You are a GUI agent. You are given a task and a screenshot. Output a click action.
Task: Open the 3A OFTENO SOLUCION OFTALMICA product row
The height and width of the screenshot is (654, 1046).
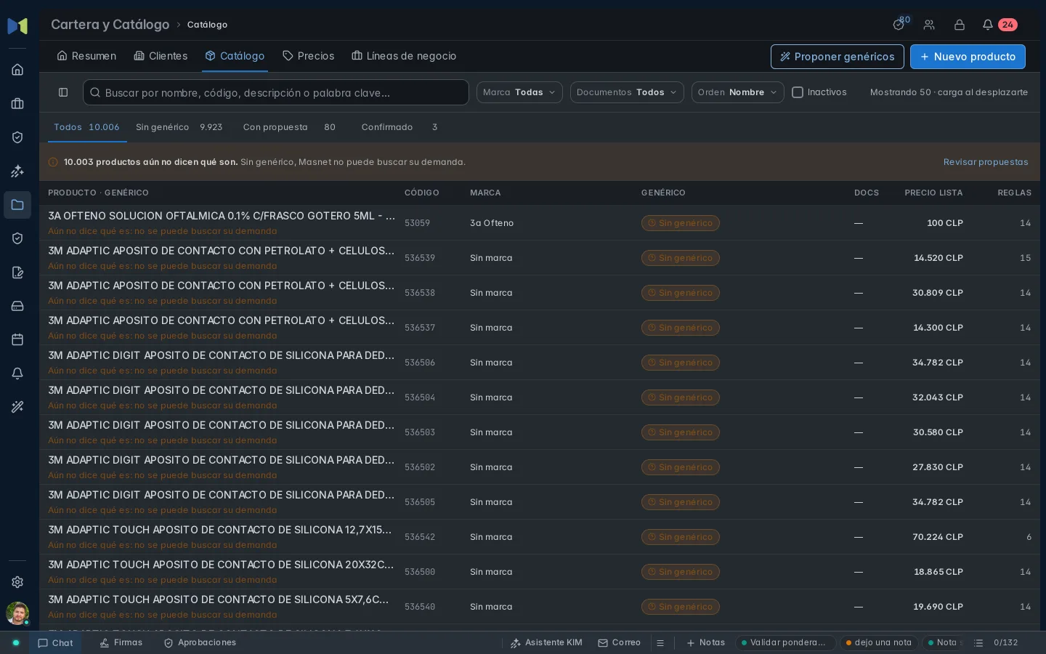(x=540, y=223)
